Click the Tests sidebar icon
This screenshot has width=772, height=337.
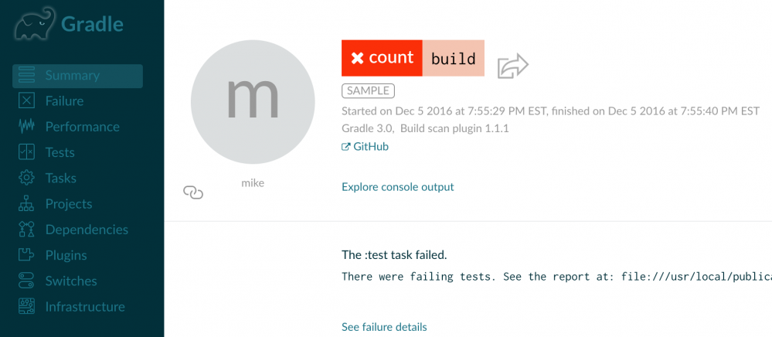tap(27, 152)
